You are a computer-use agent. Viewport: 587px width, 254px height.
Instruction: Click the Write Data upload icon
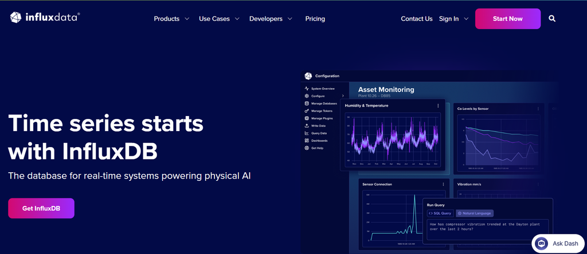(307, 125)
